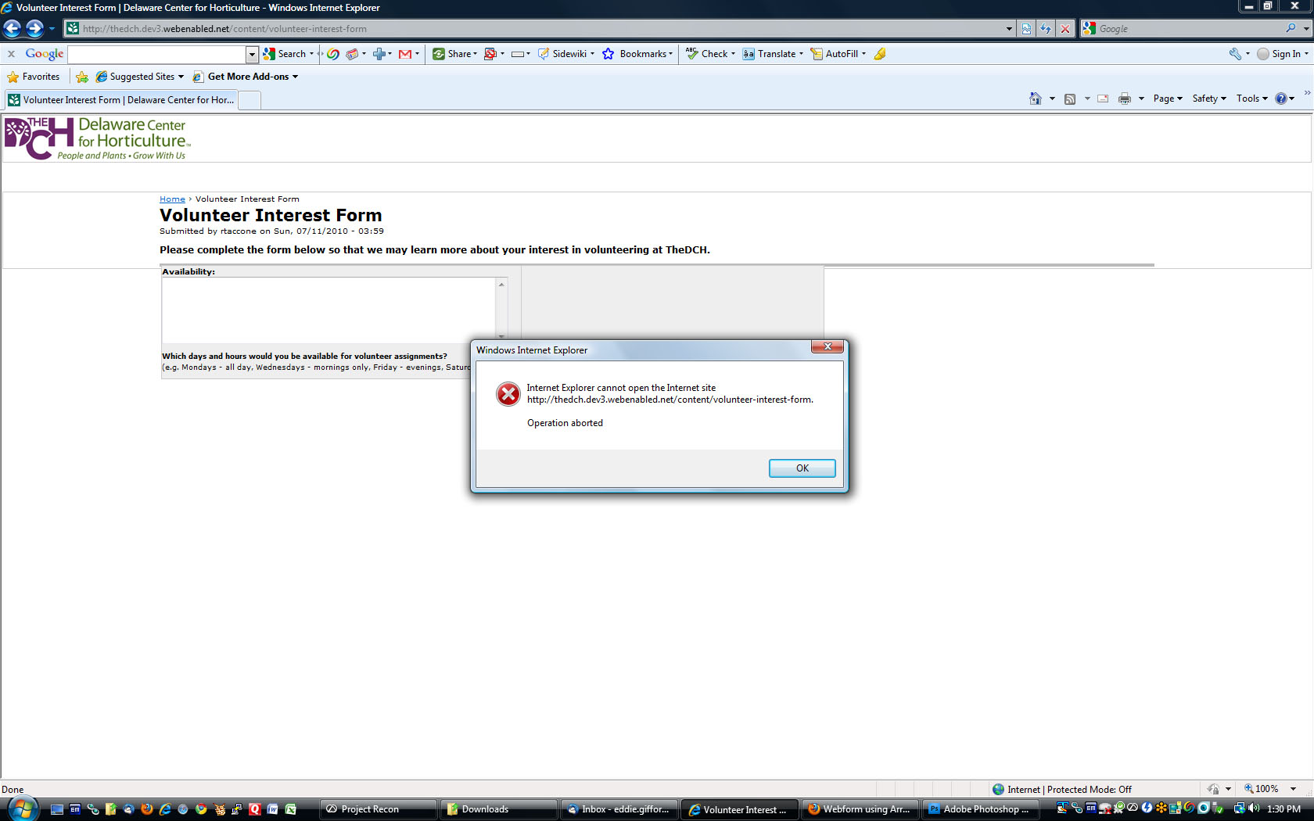Screen dimensions: 1314x821
Task: Click the Print icon
Action: (x=1125, y=99)
